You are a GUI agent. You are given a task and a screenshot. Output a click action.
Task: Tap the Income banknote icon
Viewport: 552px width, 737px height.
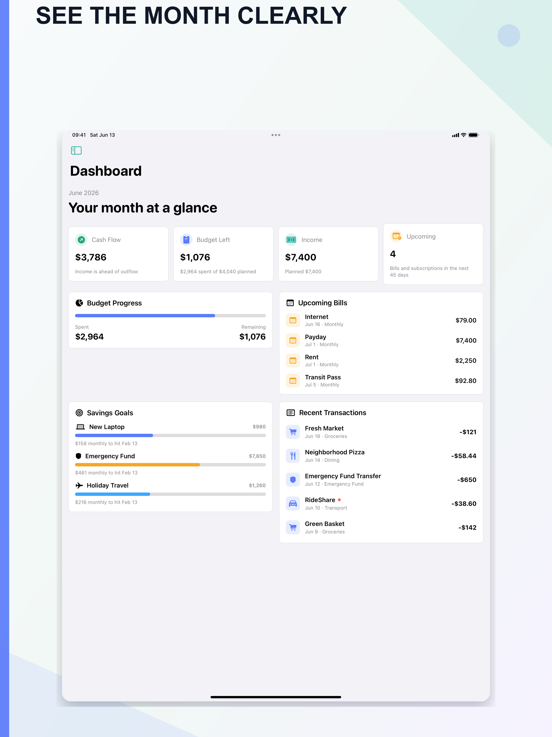click(x=291, y=240)
